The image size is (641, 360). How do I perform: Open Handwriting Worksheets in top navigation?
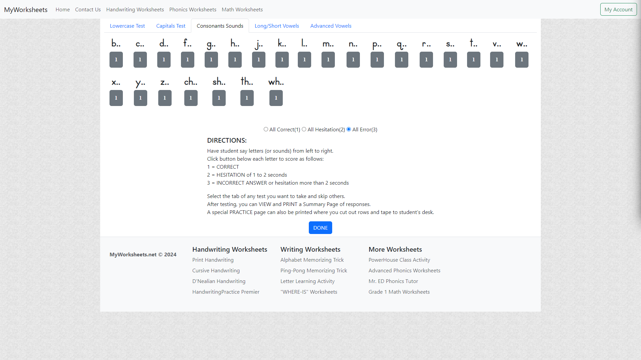click(135, 9)
